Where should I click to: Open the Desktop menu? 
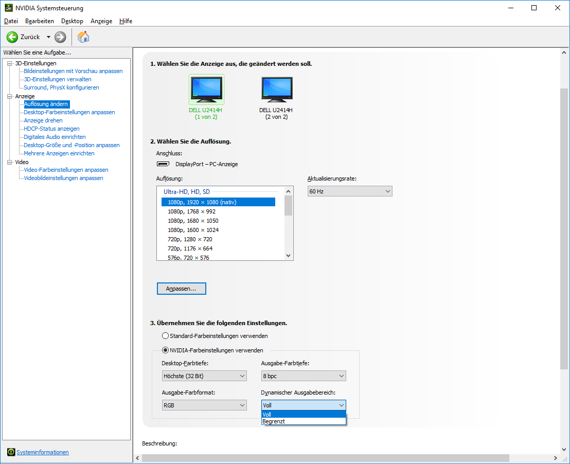coord(72,21)
